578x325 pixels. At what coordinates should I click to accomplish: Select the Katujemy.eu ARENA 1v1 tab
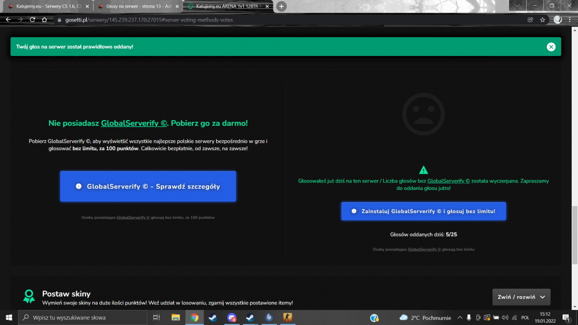pyautogui.click(x=227, y=6)
